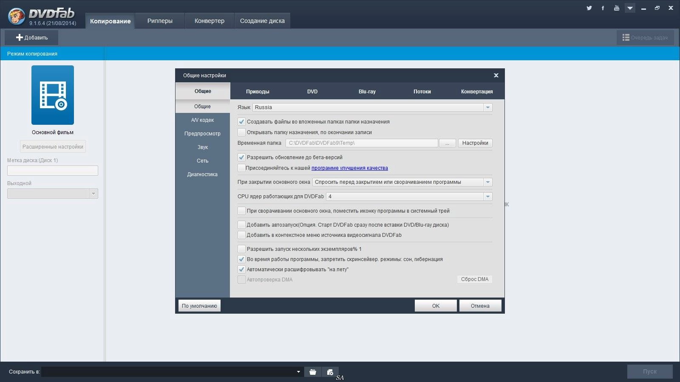Toggle Присоединяйтесь к нашей программе checkbox

[x=241, y=168]
